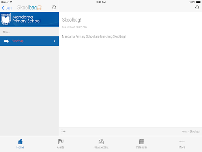Click the Calendar grid icon
This screenshot has width=202, height=152.
pyautogui.click(x=142, y=142)
